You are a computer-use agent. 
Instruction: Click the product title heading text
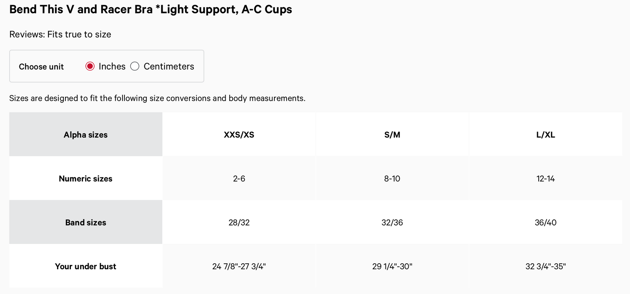point(150,9)
